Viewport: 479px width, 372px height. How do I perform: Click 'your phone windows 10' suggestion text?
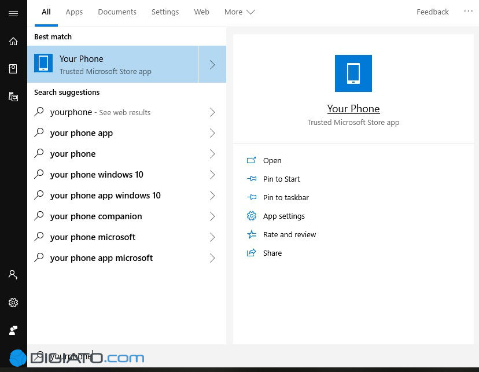[97, 175]
